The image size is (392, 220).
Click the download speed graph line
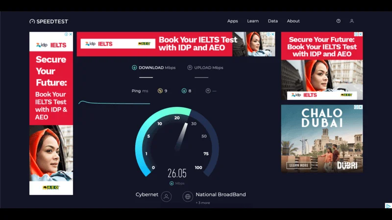tap(114, 103)
